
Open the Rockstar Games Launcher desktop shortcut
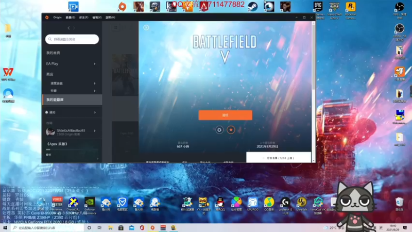tap(351, 10)
